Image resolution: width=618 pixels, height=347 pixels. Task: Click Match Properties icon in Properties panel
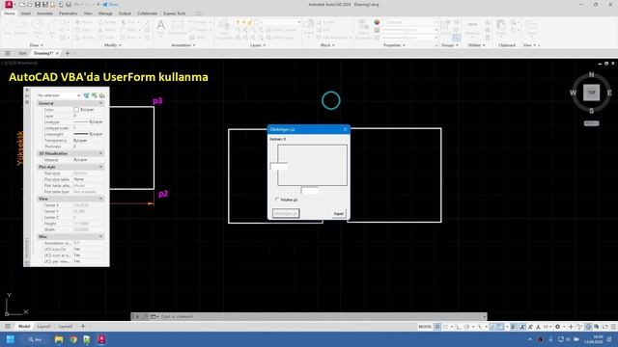coord(363,30)
